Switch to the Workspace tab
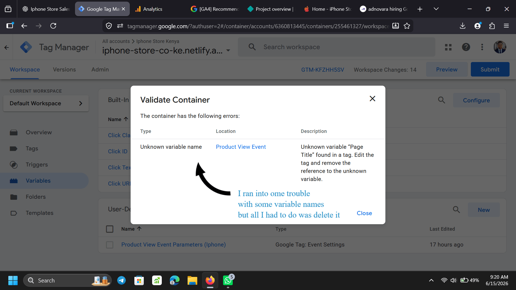 (25, 70)
